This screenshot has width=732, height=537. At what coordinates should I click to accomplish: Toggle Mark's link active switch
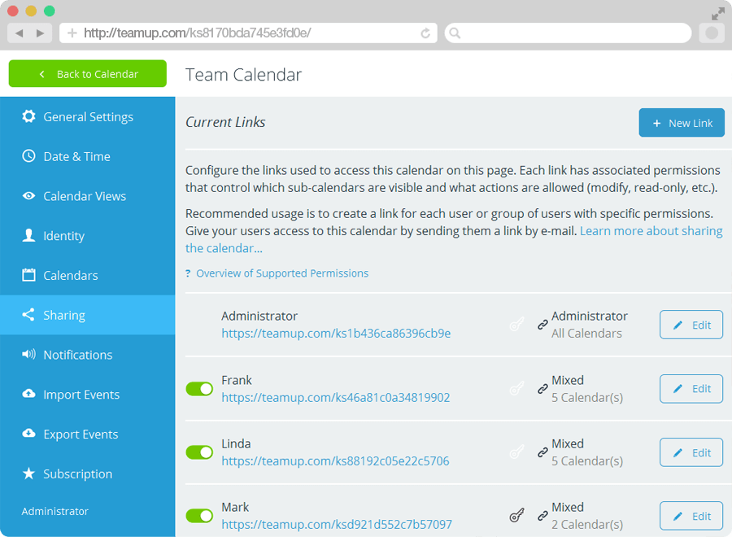click(x=199, y=516)
